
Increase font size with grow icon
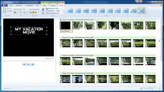click(25, 13)
